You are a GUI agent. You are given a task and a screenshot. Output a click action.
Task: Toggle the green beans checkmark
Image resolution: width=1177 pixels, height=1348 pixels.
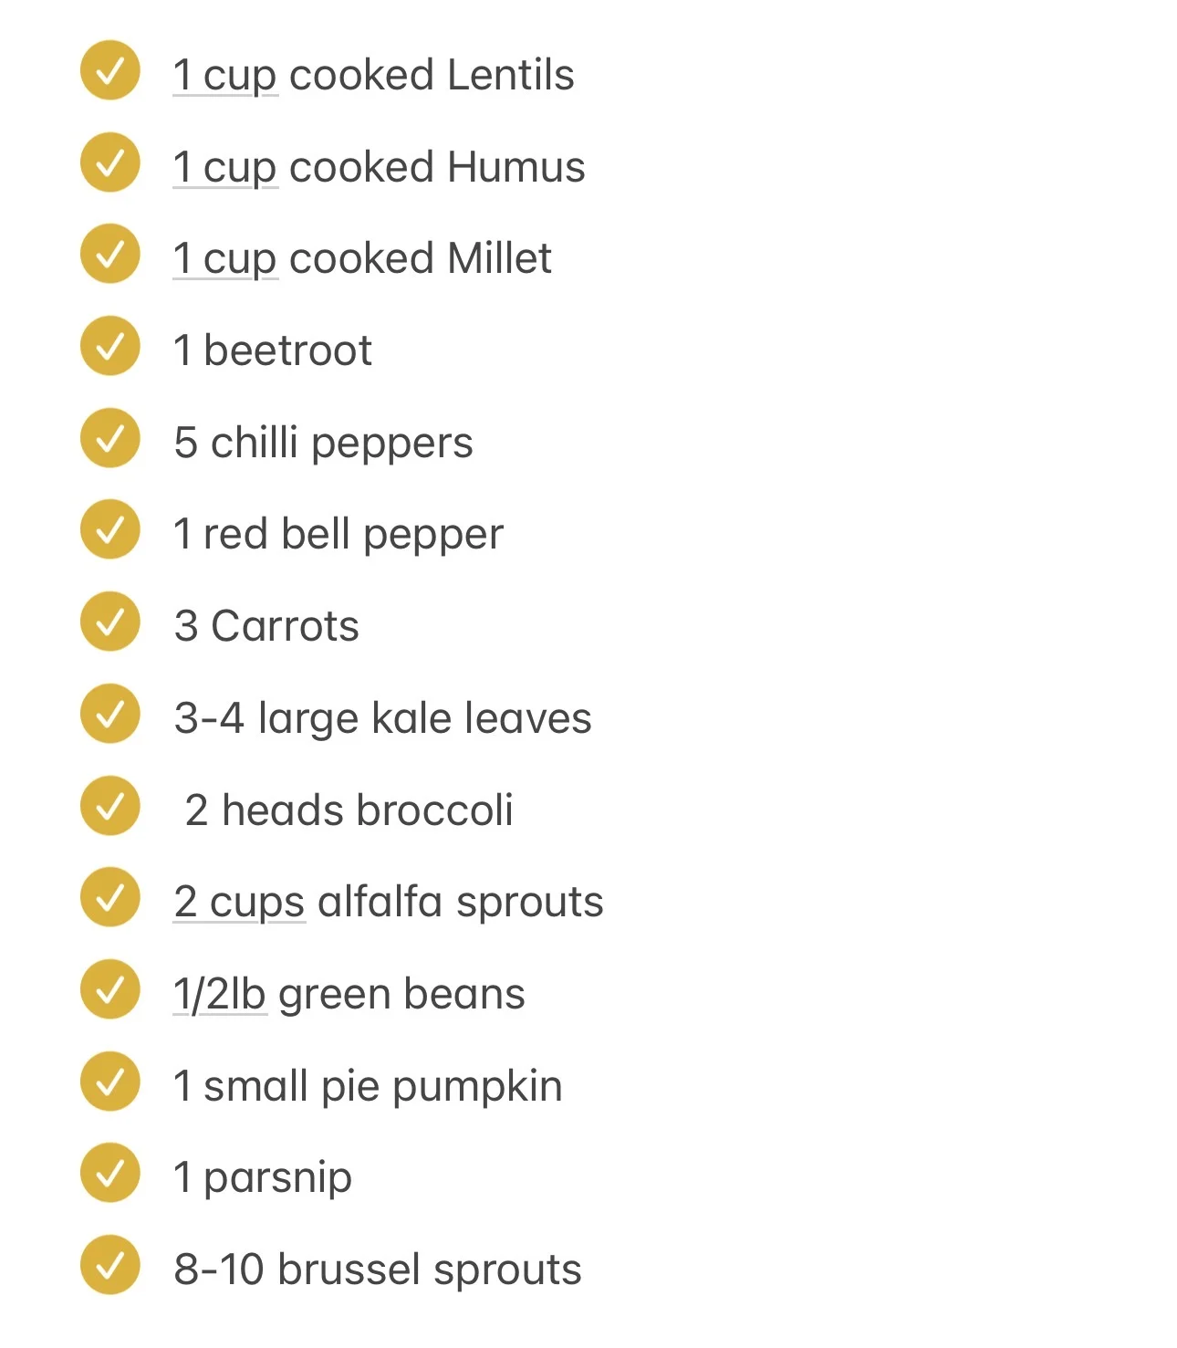point(110,989)
